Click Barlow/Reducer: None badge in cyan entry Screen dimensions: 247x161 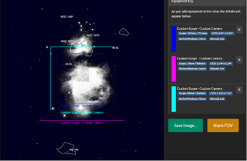click(192, 99)
